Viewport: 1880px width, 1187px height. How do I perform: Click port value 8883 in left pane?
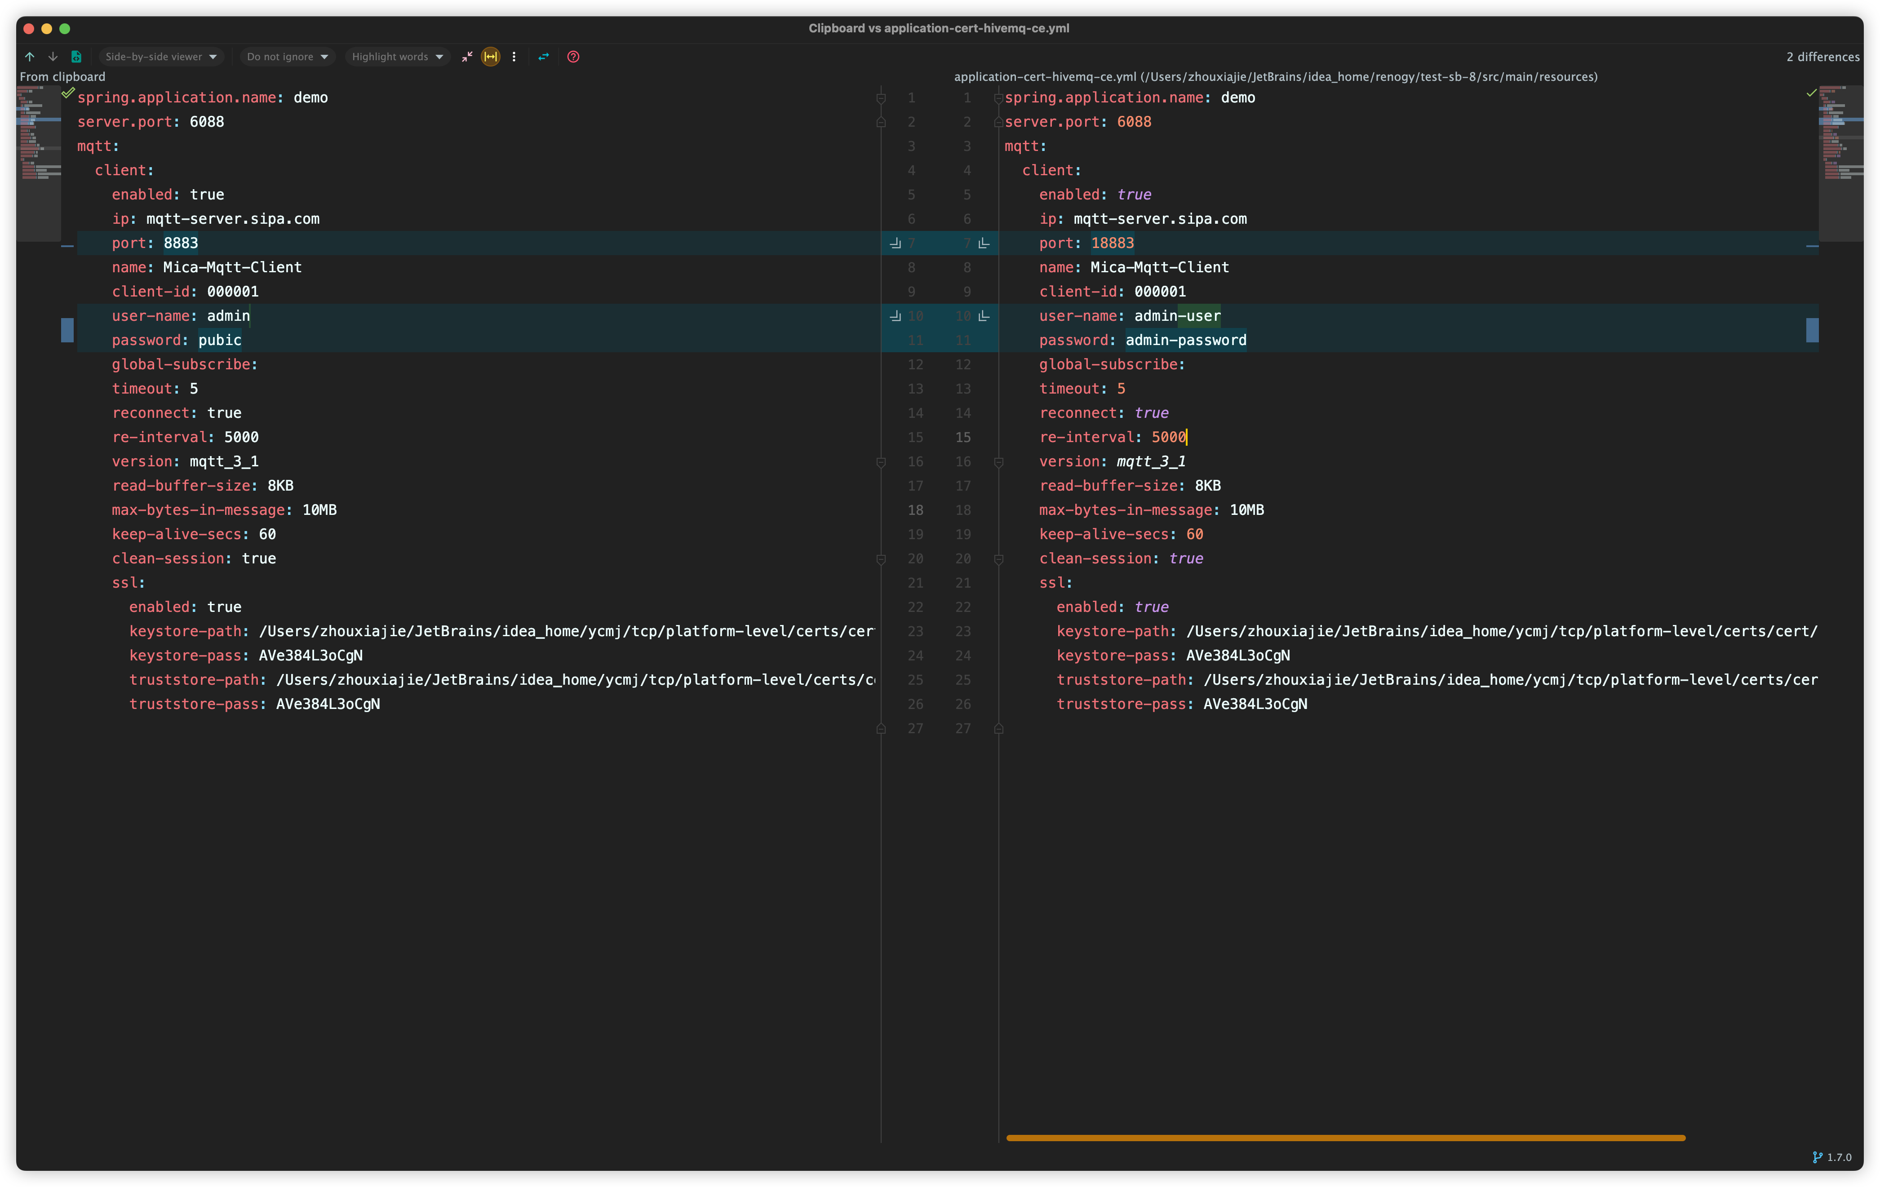[x=180, y=244]
